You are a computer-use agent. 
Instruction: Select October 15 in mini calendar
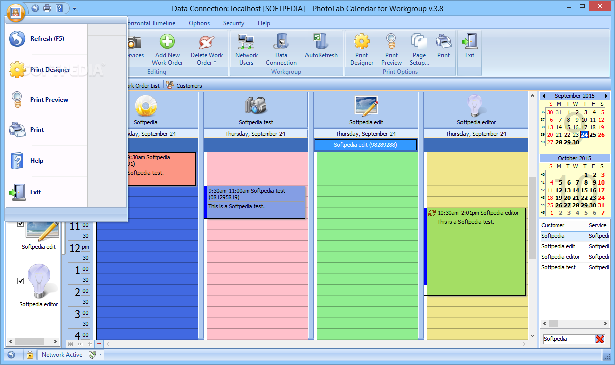[584, 190]
